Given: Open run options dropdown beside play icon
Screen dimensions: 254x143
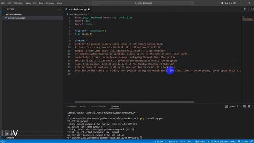Looking at the screenshot, I should [248, 9].
